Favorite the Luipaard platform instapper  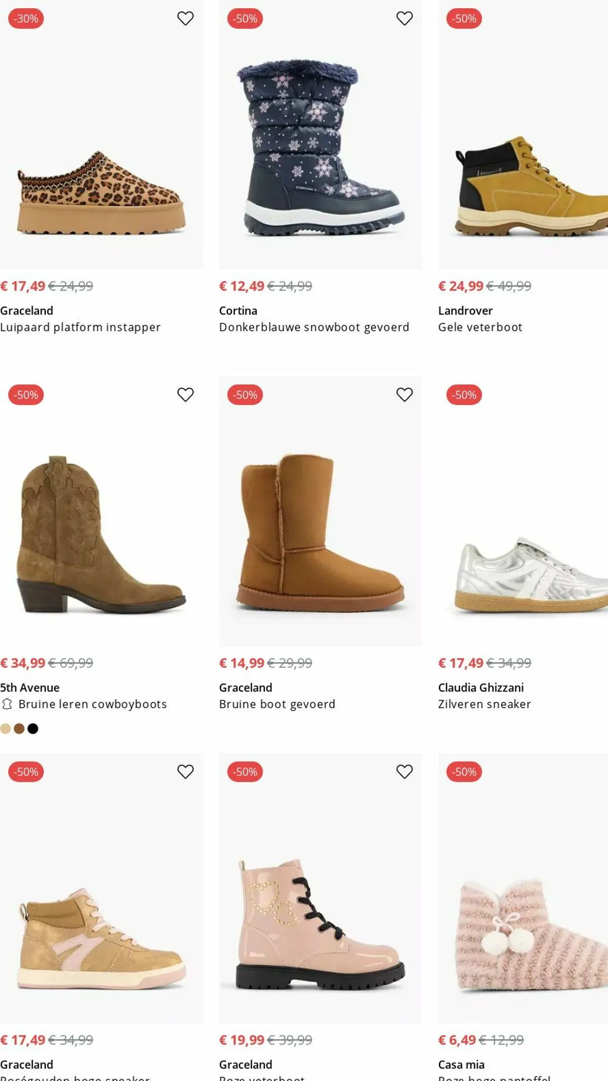click(x=185, y=18)
